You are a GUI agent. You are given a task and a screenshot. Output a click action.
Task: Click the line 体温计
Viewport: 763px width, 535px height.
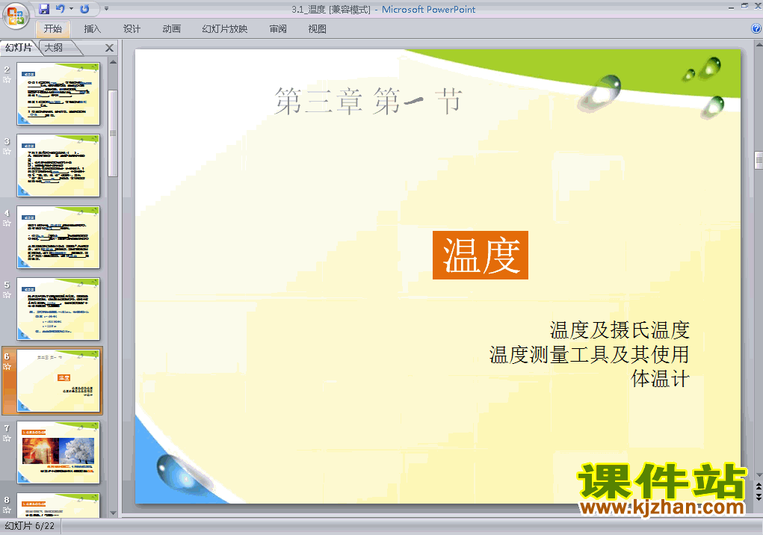coord(660,379)
